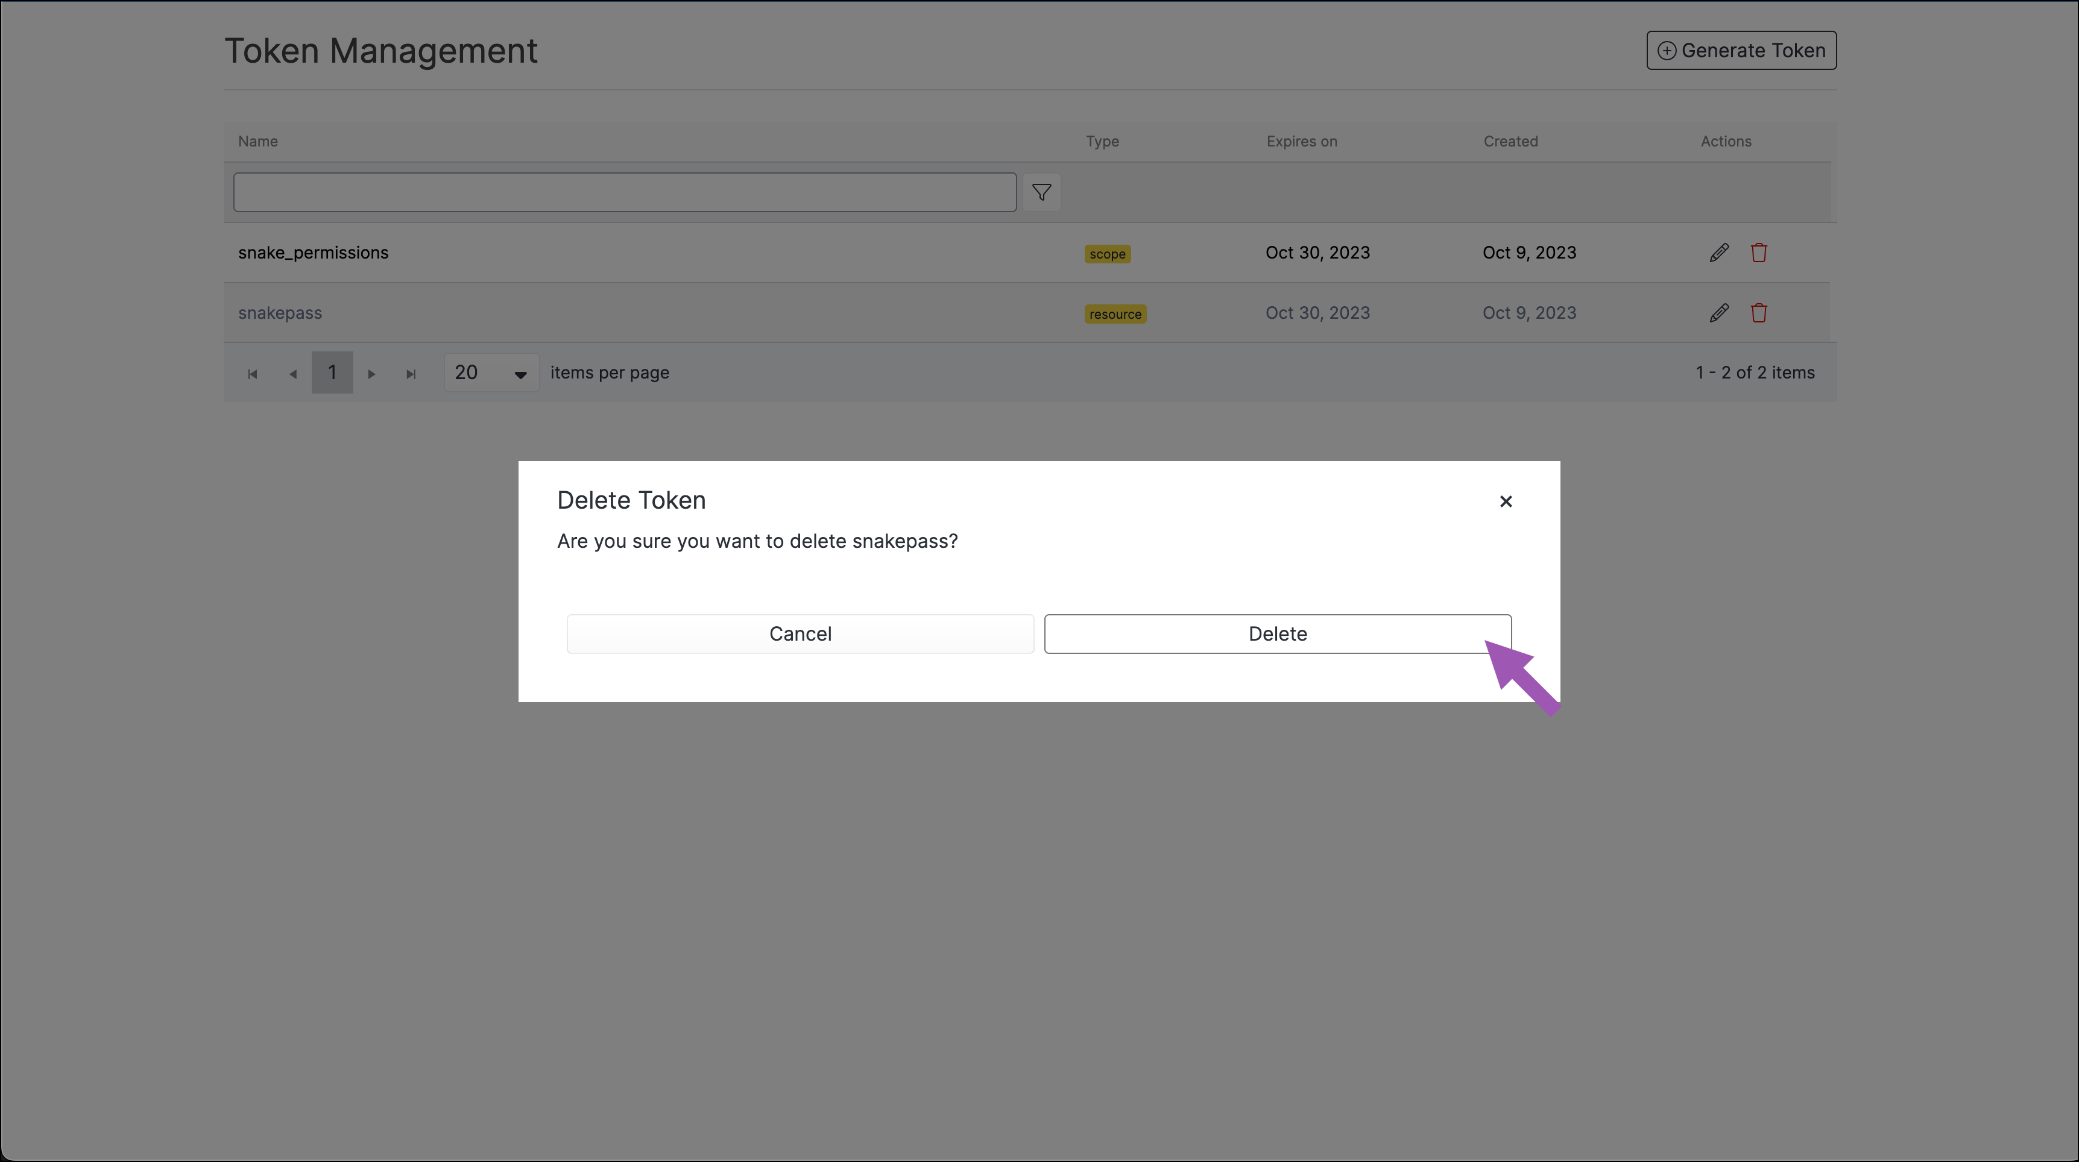Click the Expires on column header
Screen dimensions: 2079x1162
(1301, 141)
